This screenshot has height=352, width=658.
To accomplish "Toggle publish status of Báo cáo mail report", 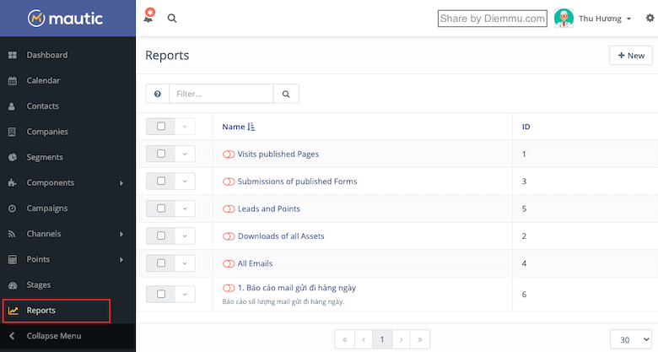I will click(x=229, y=288).
